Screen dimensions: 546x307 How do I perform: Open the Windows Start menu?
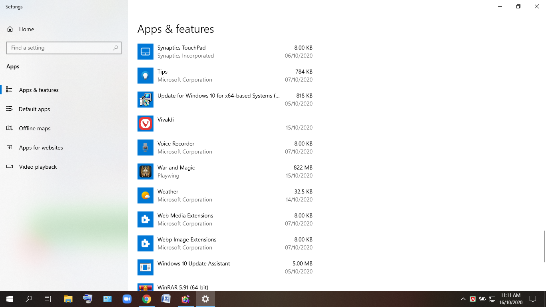coord(10,299)
